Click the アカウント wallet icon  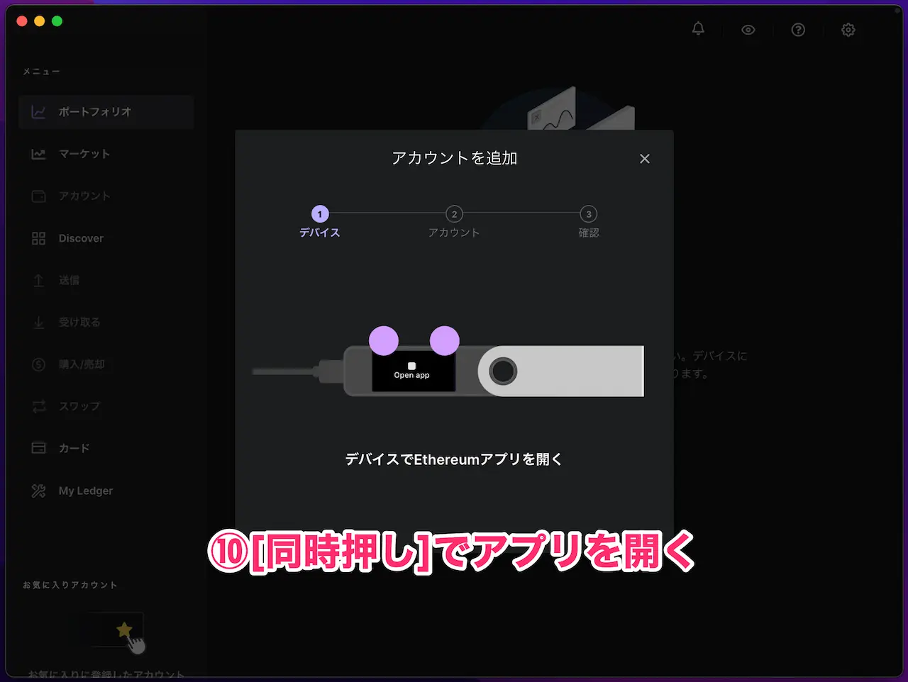coord(38,196)
